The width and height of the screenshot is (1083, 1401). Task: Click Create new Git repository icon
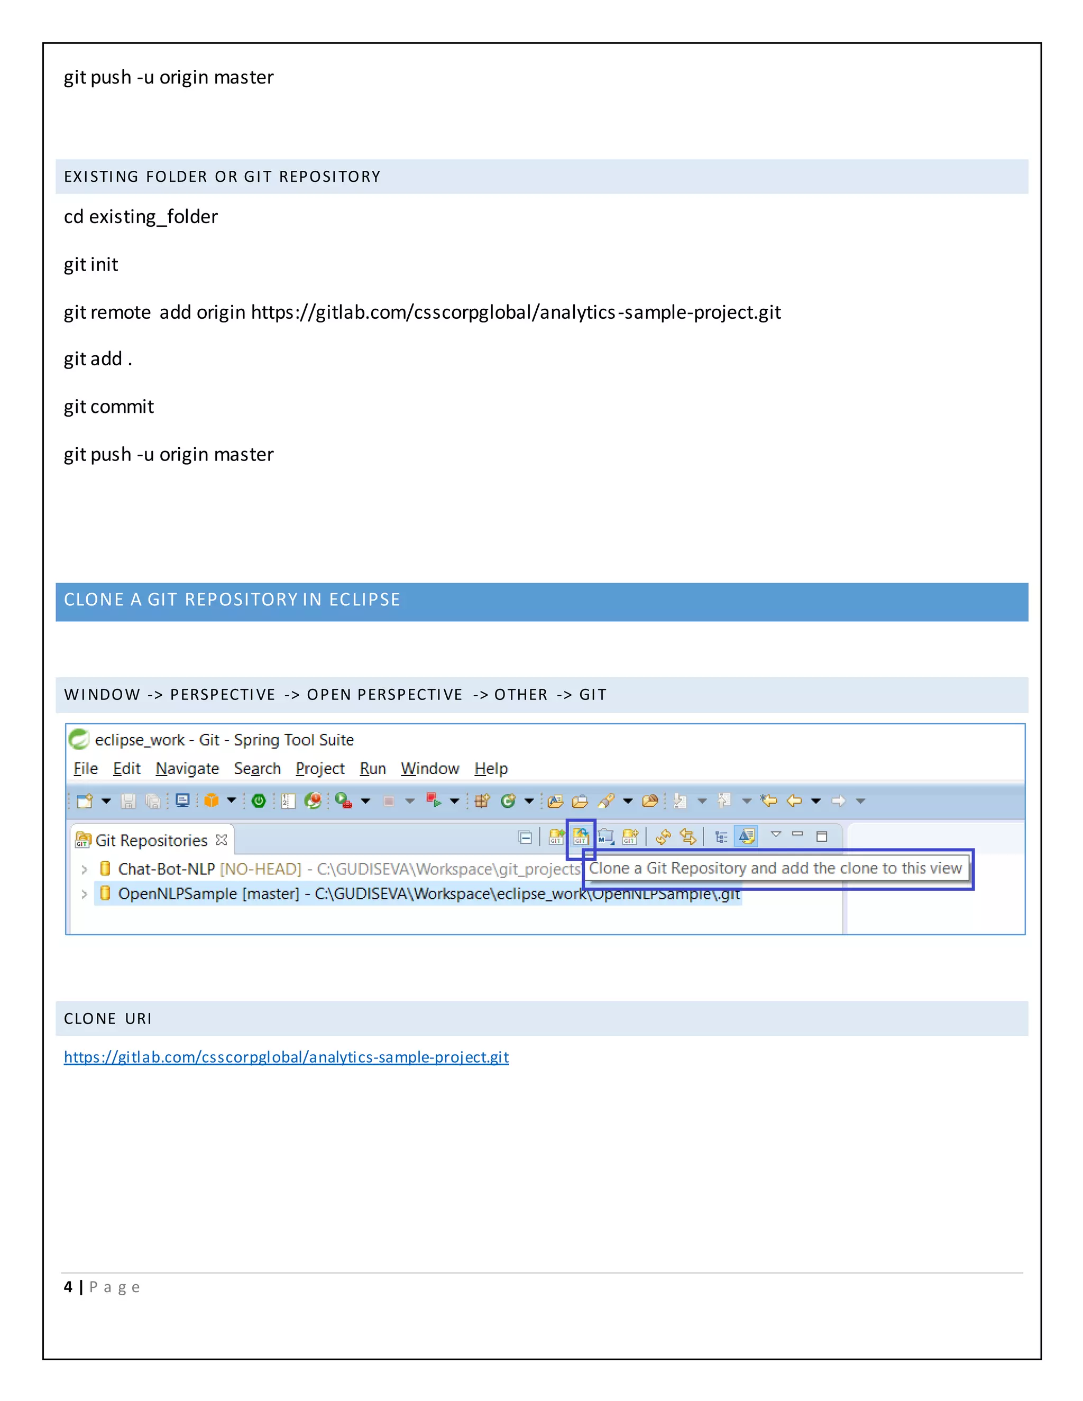pos(631,836)
